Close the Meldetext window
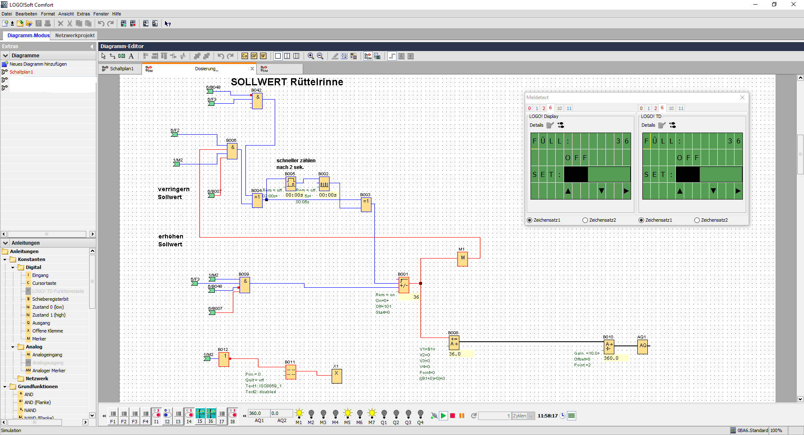804x435 pixels. coord(742,97)
